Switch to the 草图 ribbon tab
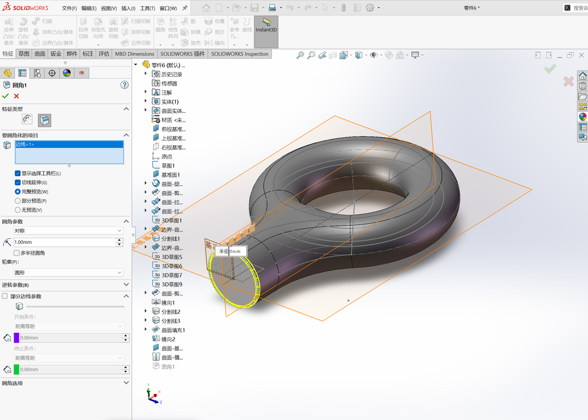 point(24,54)
